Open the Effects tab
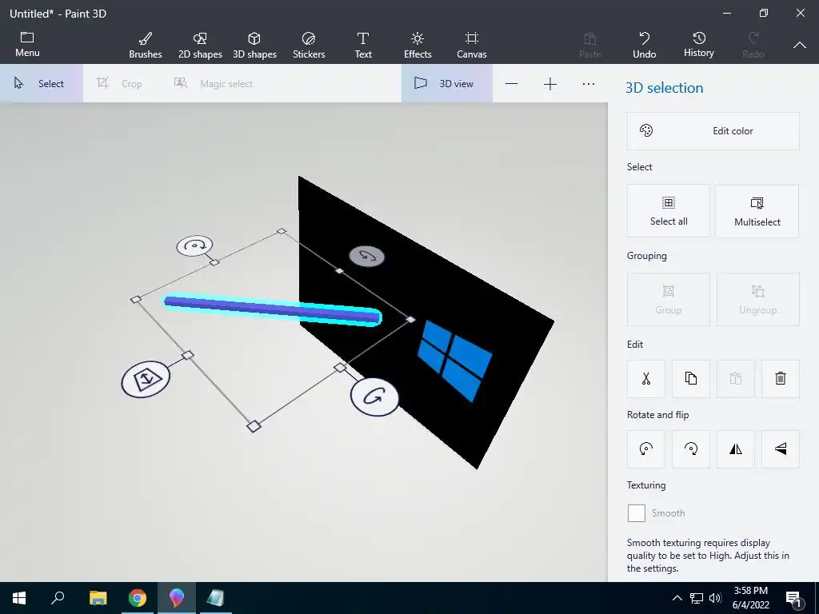819x614 pixels. [x=417, y=45]
